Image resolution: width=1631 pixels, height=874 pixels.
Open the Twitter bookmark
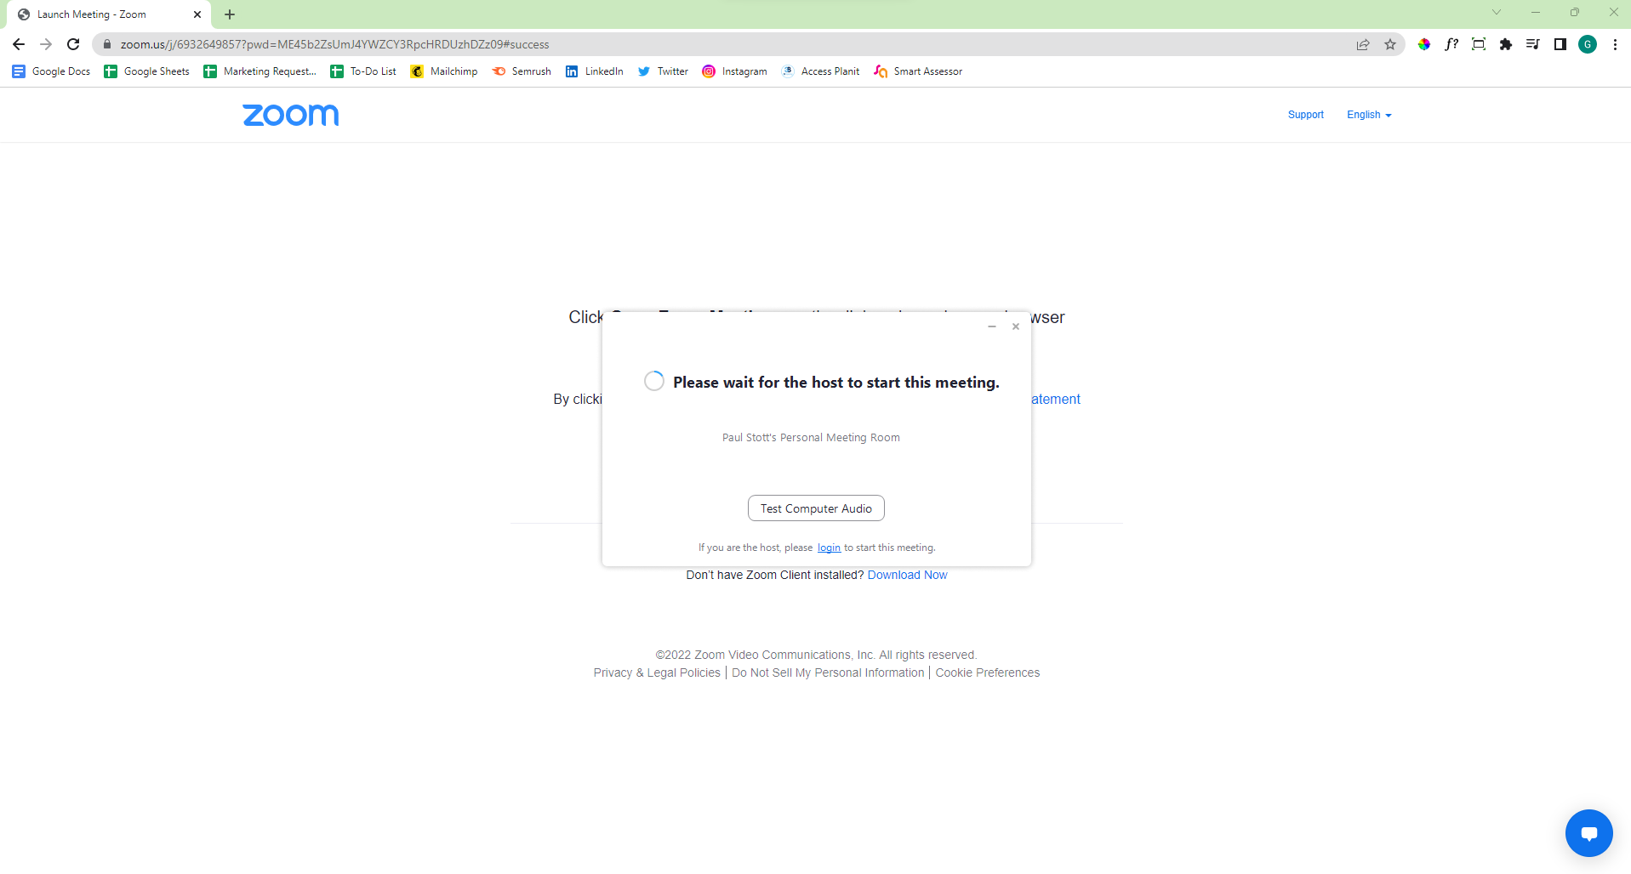(663, 71)
